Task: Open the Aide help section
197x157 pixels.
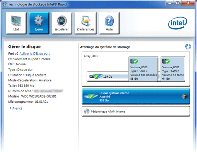Action: (109, 23)
